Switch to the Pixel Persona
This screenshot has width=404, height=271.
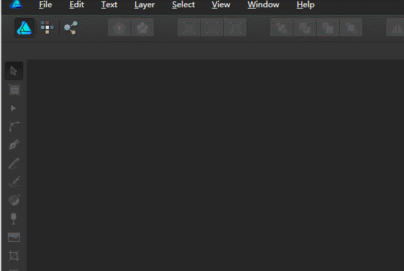[47, 28]
